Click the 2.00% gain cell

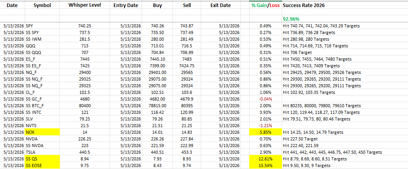point(265,106)
